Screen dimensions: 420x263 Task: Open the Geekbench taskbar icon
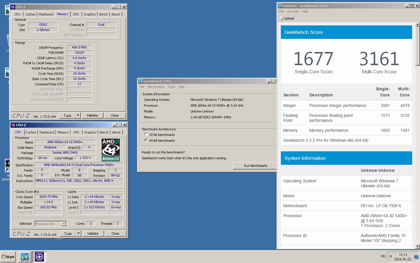(25, 257)
